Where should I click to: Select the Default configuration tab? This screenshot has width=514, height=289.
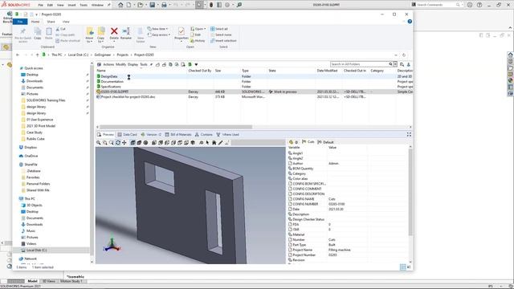click(325, 142)
